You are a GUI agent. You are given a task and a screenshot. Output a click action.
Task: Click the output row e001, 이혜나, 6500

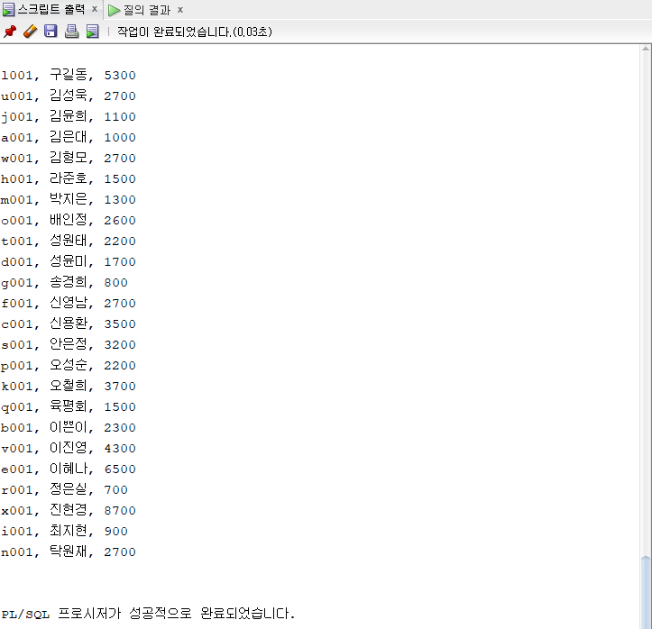coord(69,469)
